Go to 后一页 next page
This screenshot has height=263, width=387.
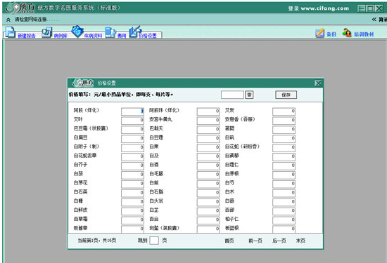279,241
